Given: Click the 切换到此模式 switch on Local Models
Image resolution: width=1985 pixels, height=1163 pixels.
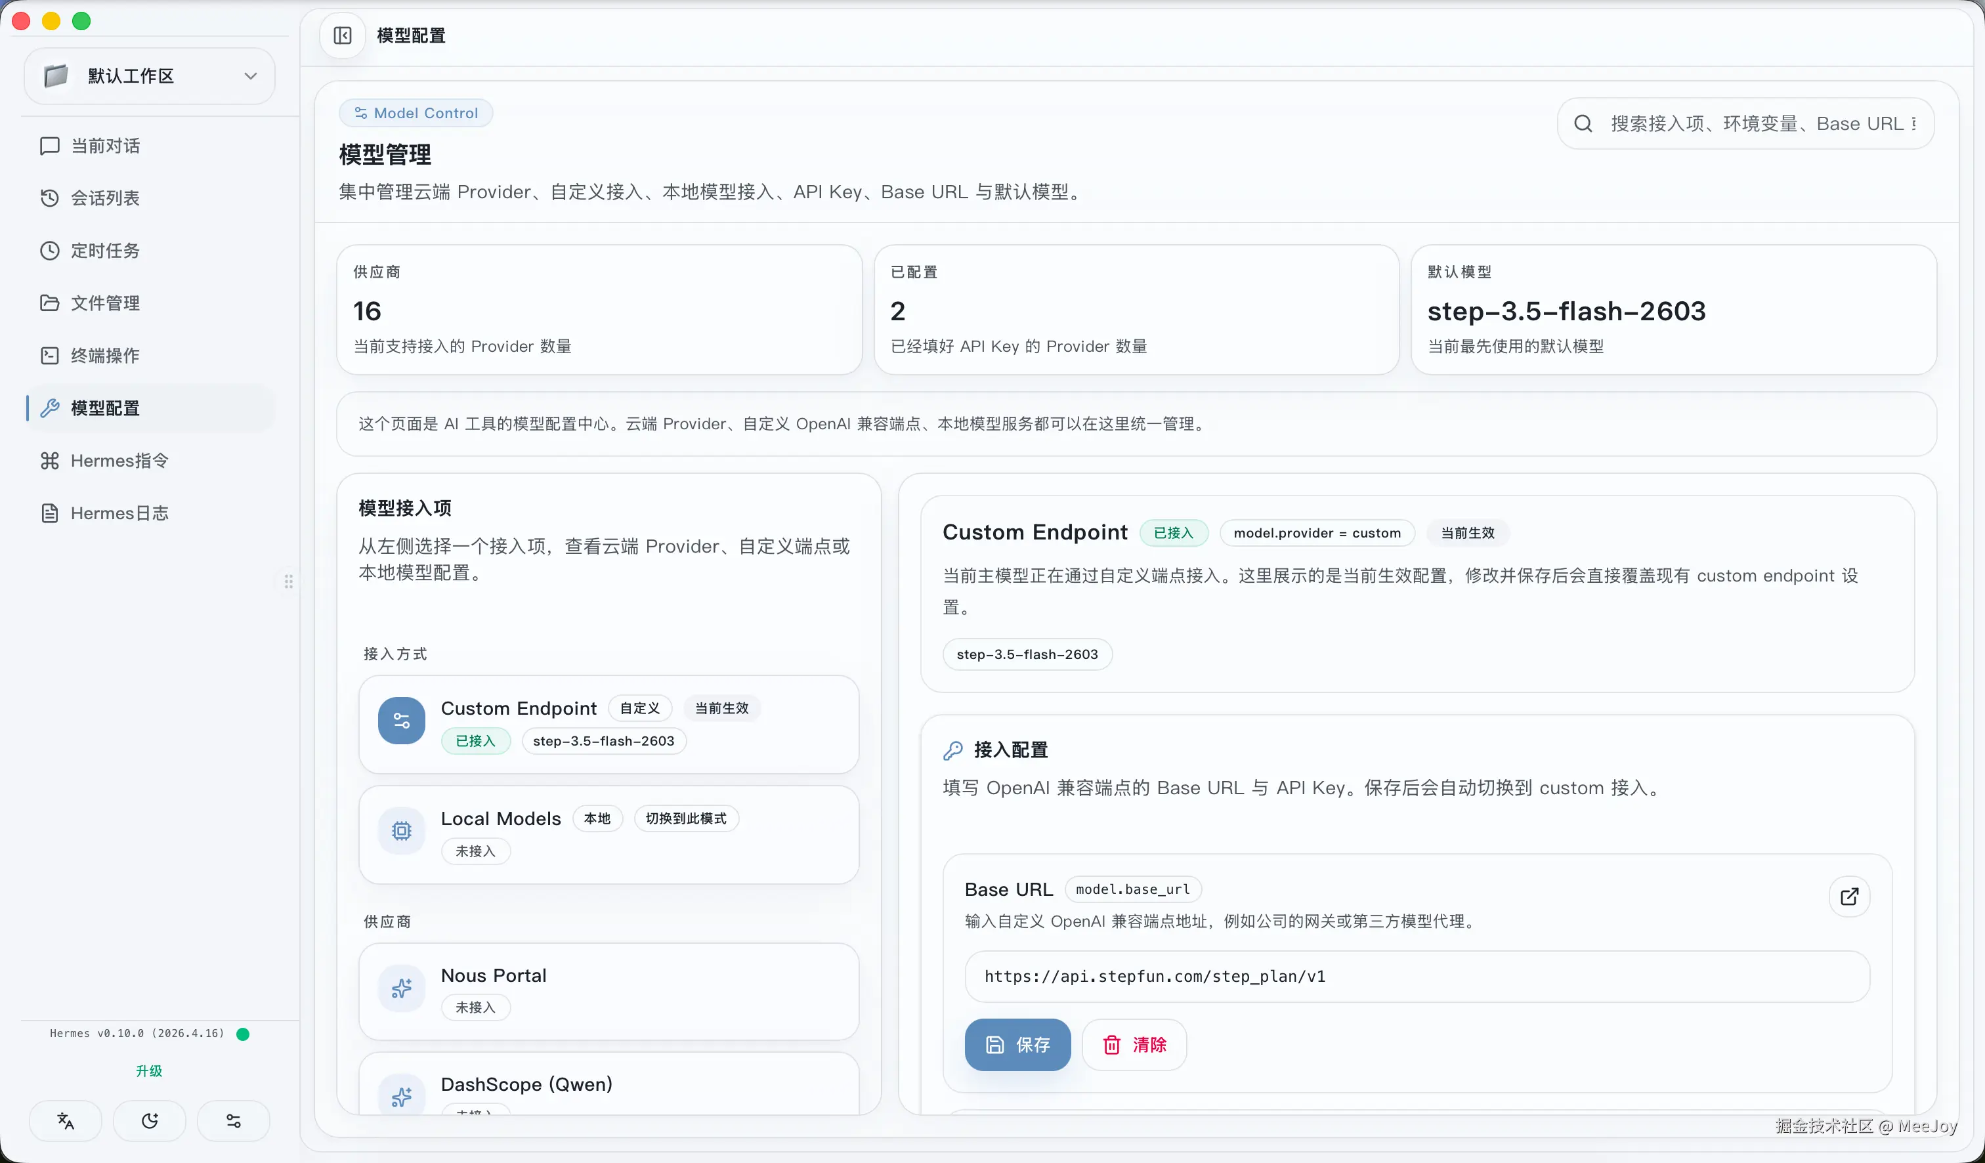Looking at the screenshot, I should click(685, 818).
